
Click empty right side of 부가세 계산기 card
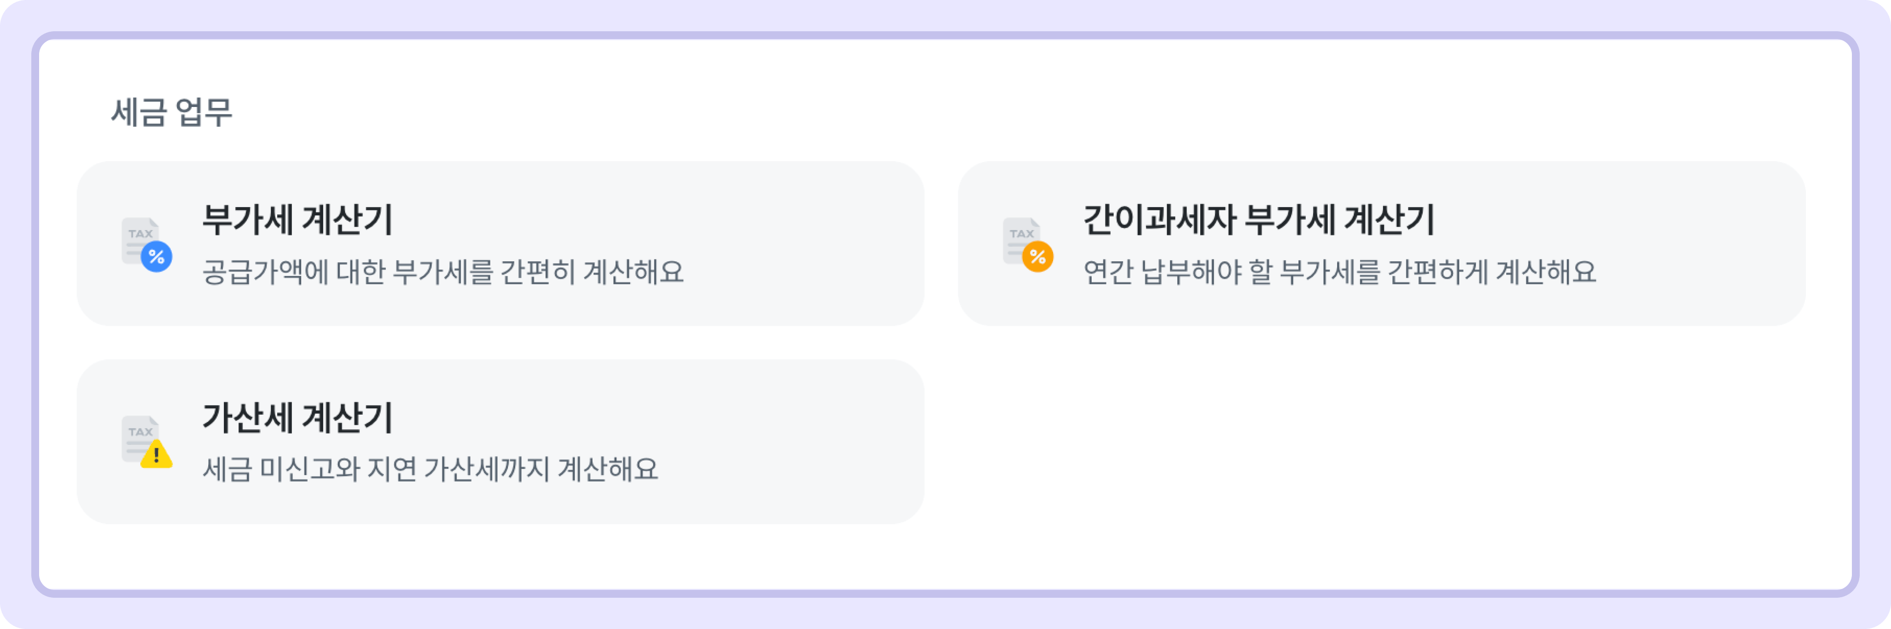tap(808, 243)
